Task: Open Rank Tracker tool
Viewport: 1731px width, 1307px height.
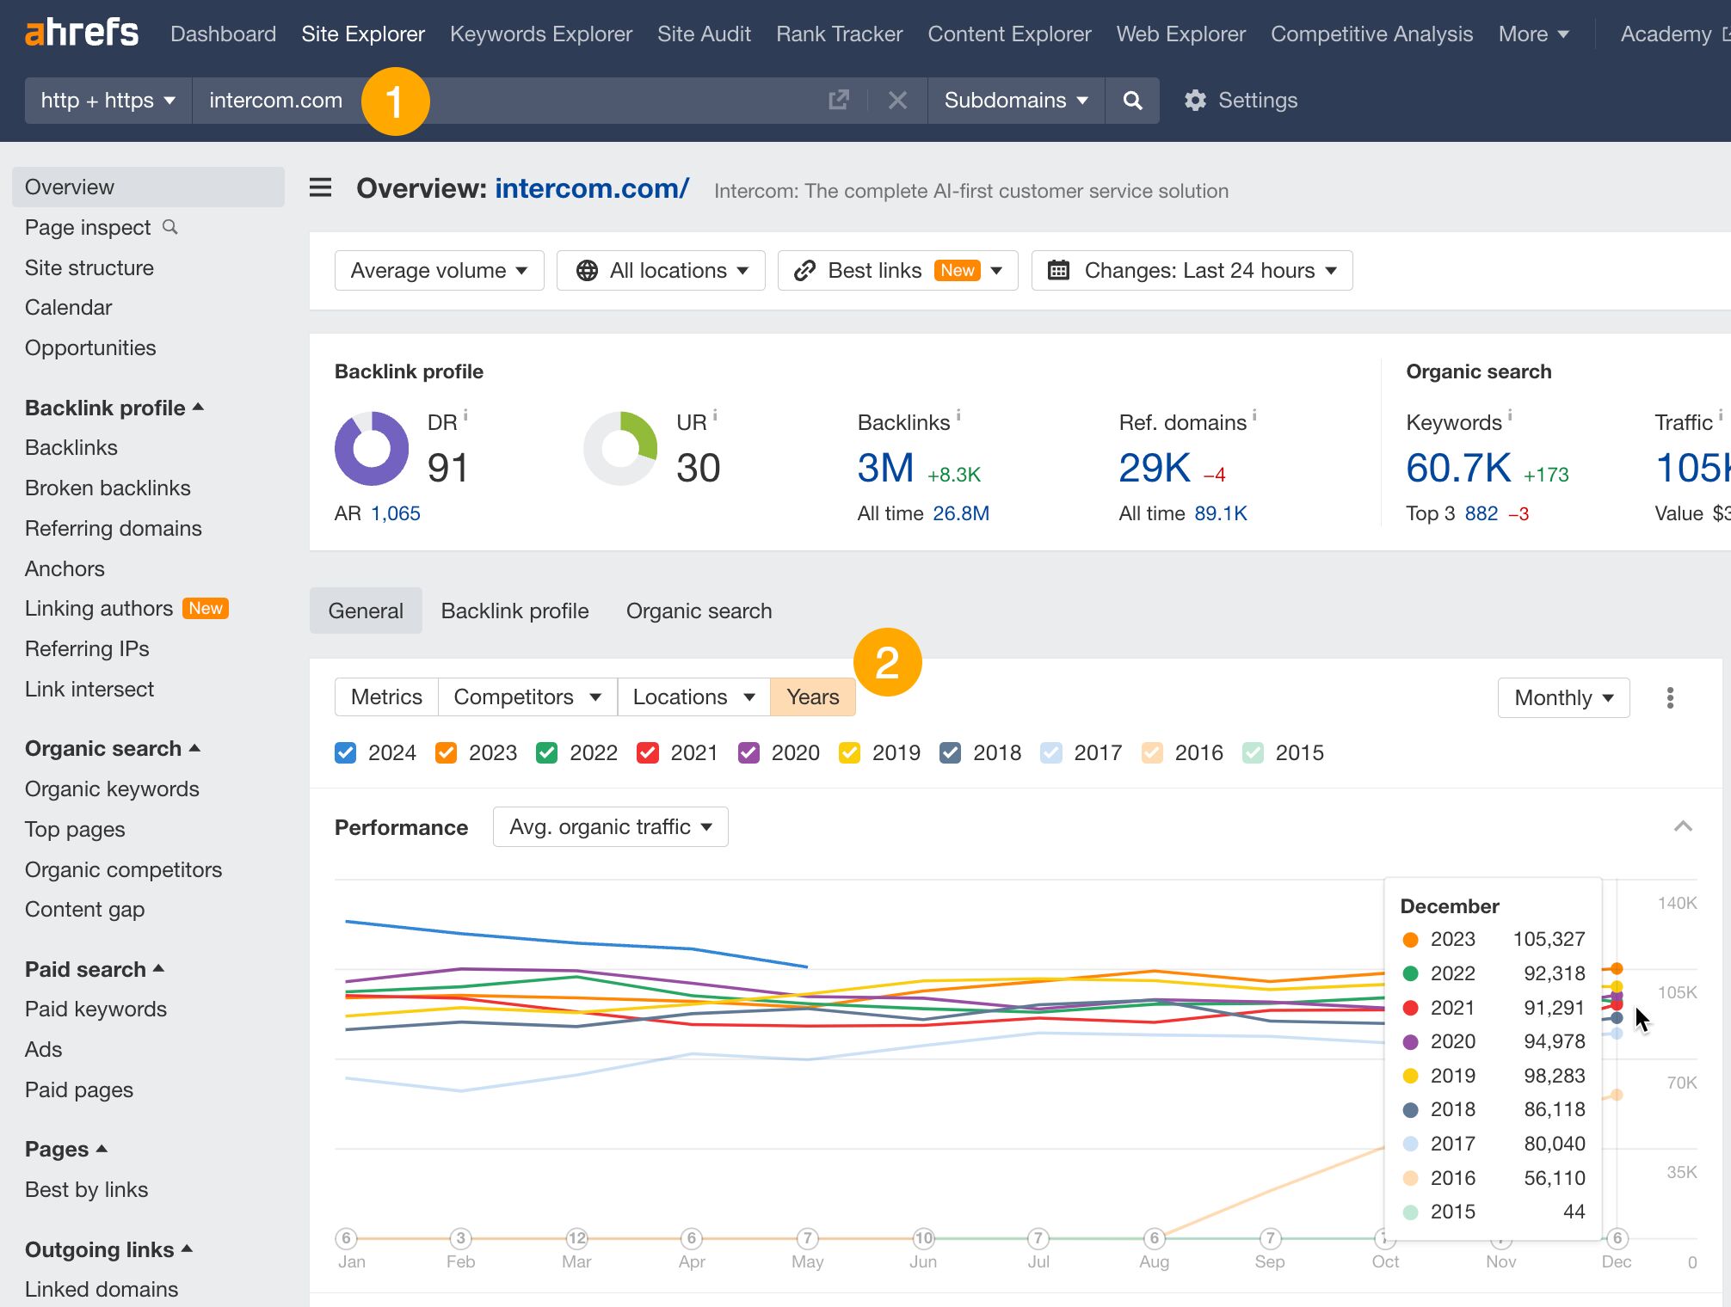Action: pos(840,34)
